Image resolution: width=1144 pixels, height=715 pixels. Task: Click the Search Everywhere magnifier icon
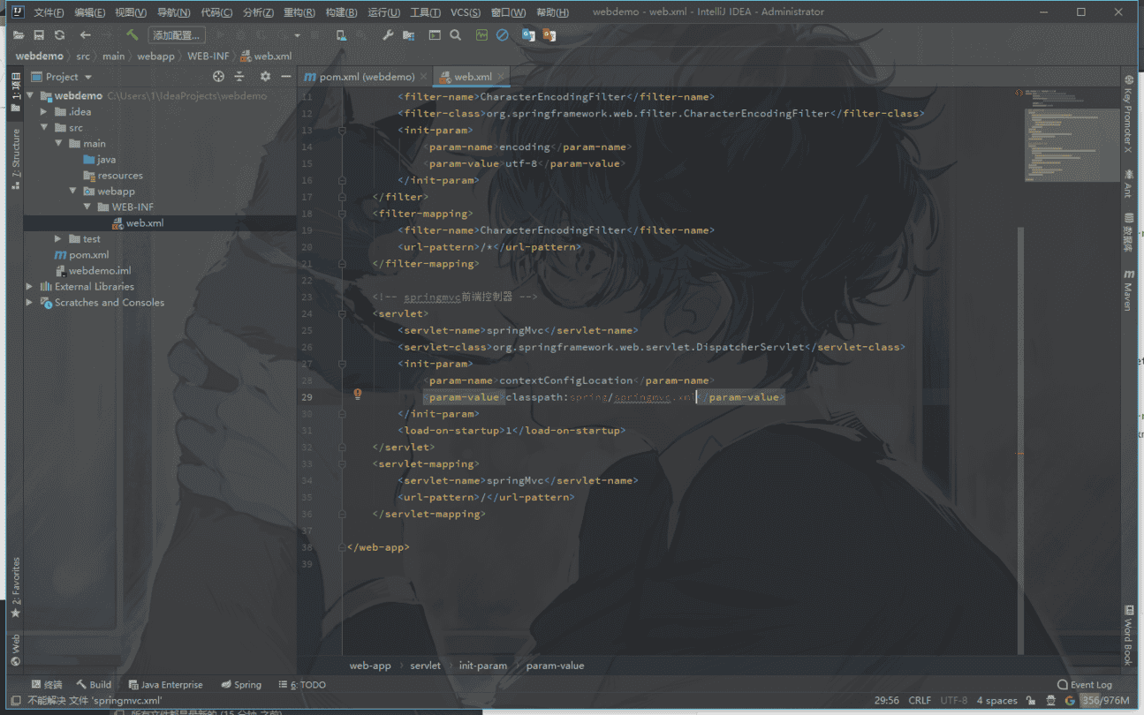pos(455,35)
